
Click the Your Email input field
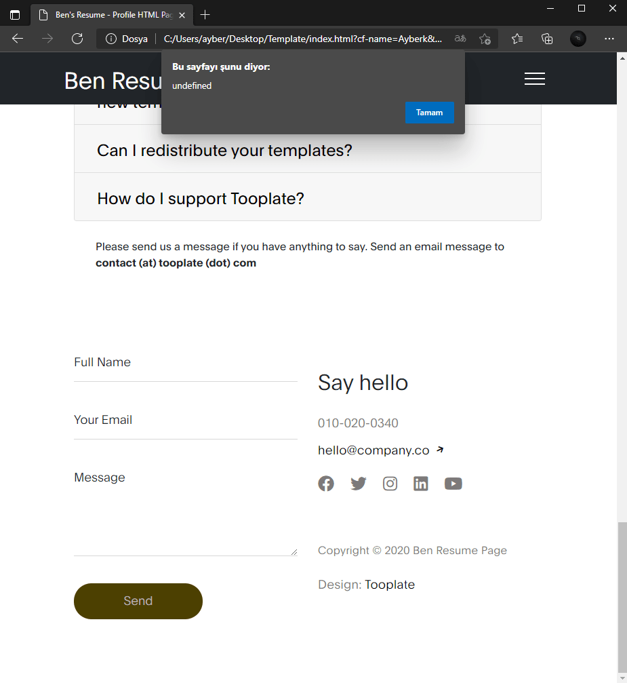click(186, 421)
